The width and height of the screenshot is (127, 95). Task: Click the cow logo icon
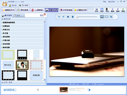(x=5, y=4)
